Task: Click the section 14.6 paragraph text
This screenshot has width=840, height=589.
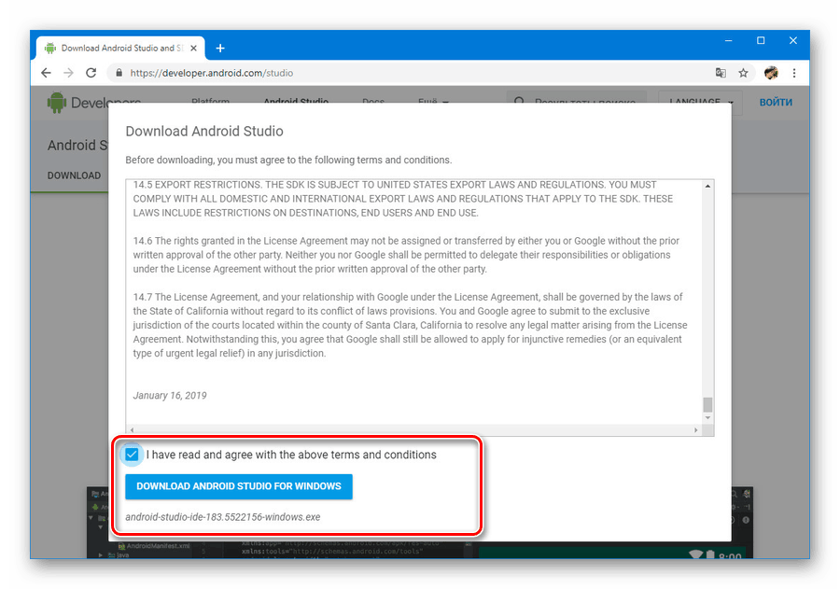Action: [406, 255]
